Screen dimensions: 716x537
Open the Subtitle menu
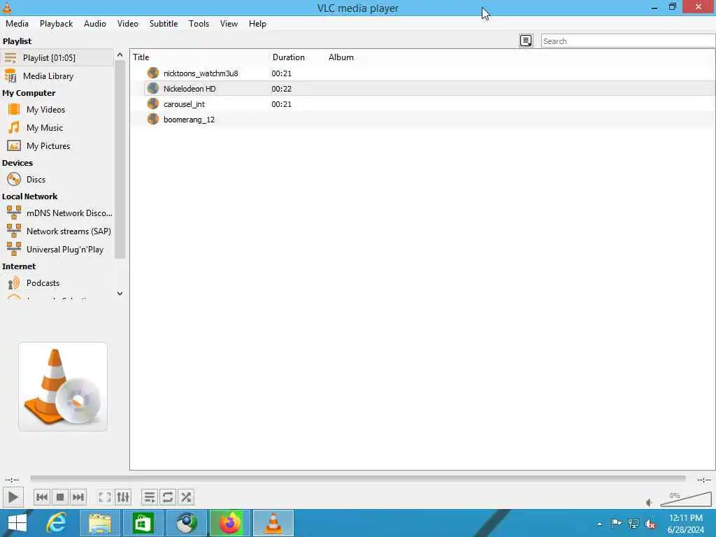pyautogui.click(x=164, y=24)
